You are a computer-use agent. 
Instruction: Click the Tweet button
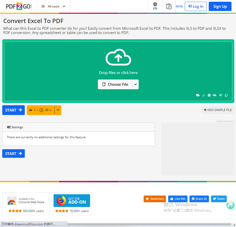click(219, 199)
